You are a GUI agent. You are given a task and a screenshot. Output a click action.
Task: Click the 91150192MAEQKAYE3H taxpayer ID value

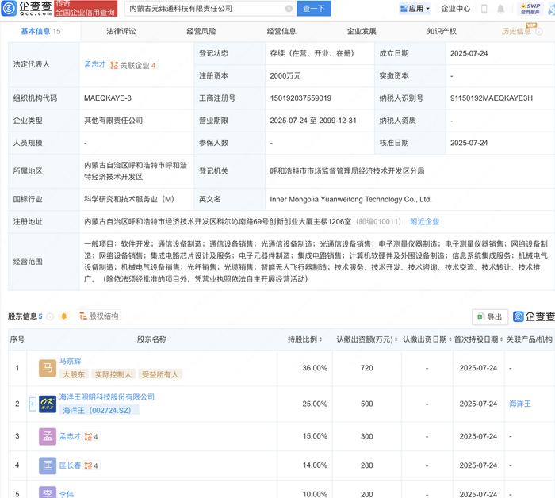click(x=492, y=98)
